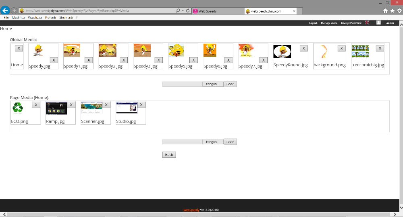
Task: Select treecomicbig.jpg thumbnail
Action: [360, 51]
